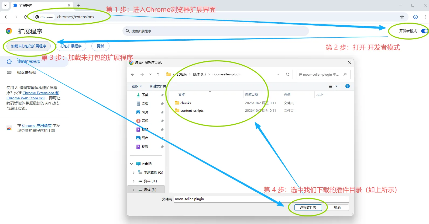Screen dimensions: 429x224
Task: Sort by the 名称 column header
Action: (x=181, y=94)
